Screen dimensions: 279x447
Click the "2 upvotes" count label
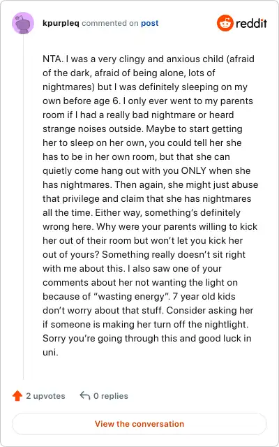[x=45, y=396]
